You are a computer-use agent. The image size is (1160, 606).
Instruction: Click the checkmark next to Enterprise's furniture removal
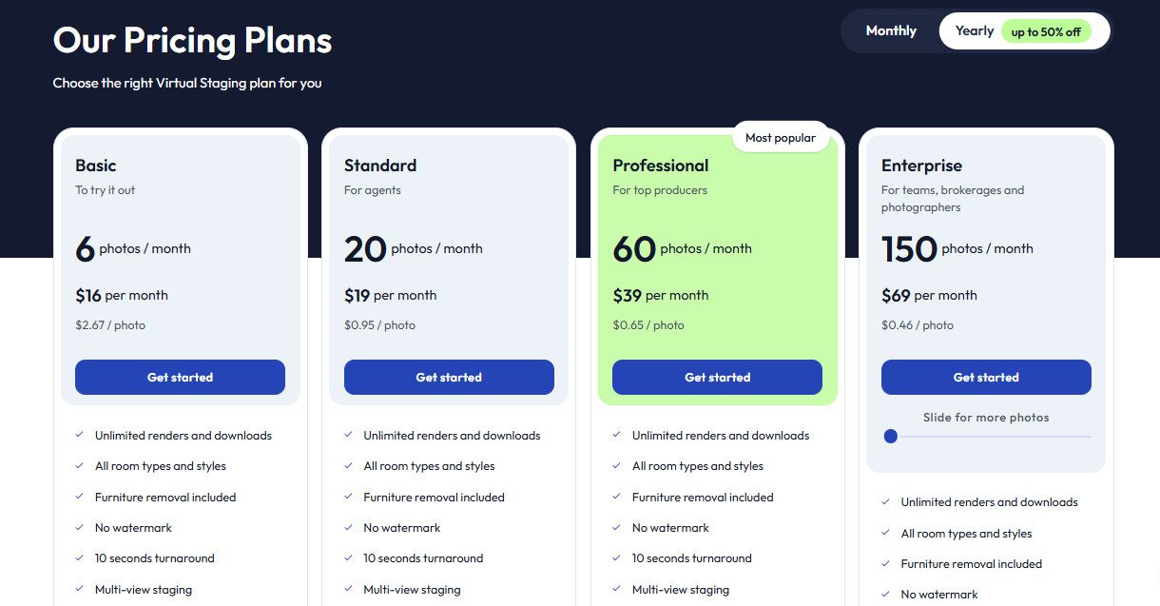click(x=885, y=563)
